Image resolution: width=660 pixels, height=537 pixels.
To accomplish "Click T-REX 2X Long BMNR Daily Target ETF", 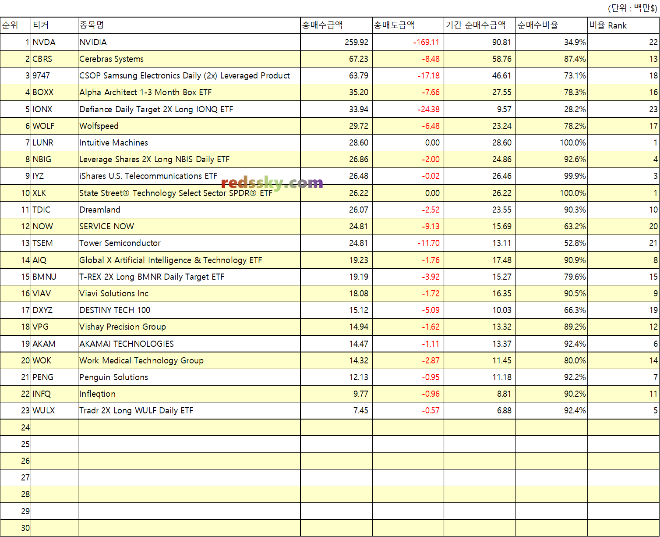I will click(x=189, y=277).
